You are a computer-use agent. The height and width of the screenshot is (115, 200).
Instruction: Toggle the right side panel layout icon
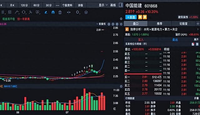coord(121,5)
